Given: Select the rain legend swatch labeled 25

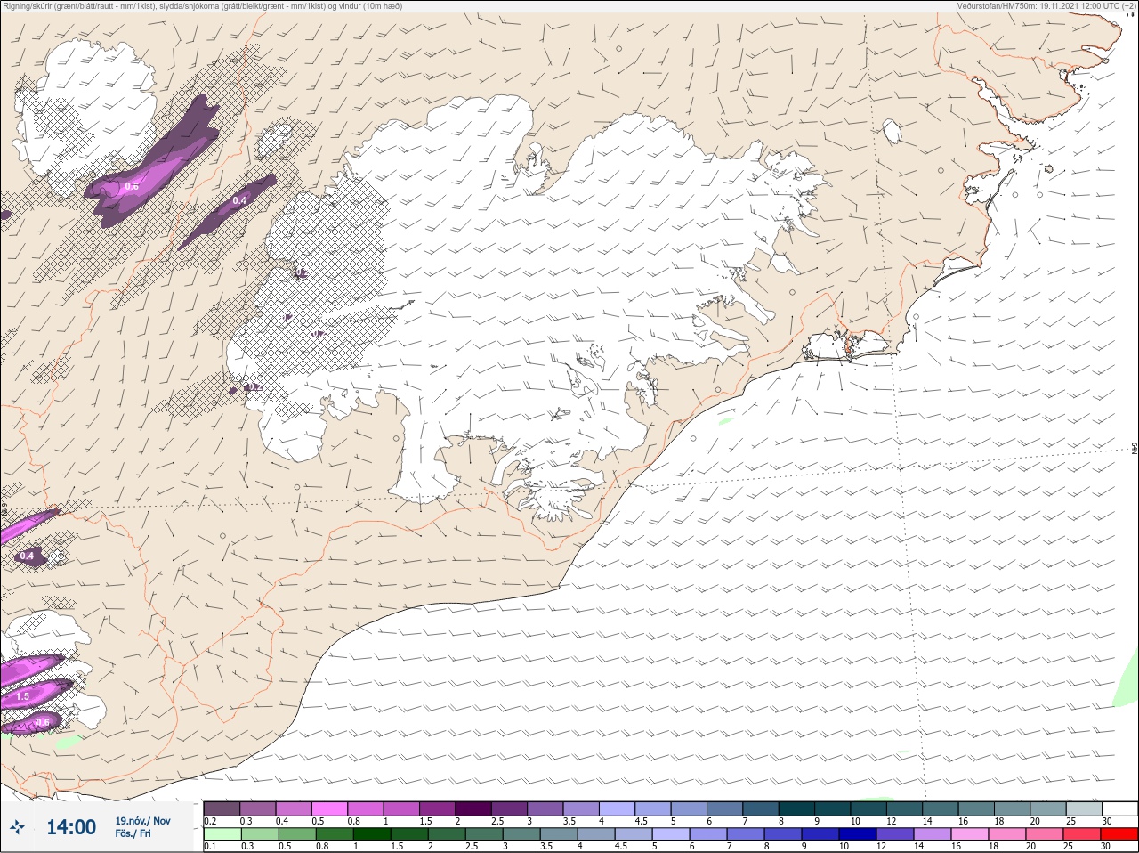Looking at the screenshot, I should pyautogui.click(x=1082, y=834).
